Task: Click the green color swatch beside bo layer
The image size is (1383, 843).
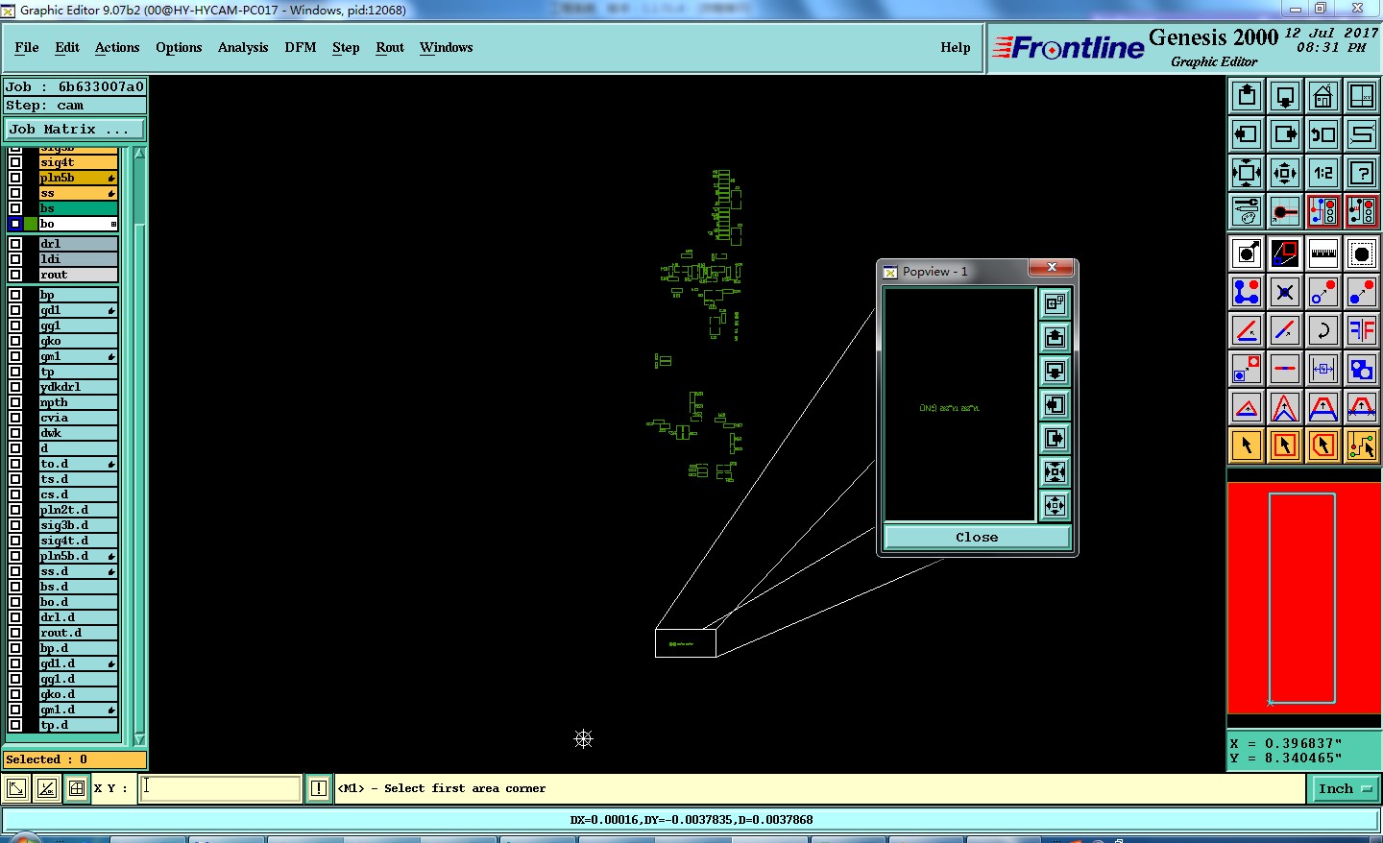Action: [x=30, y=224]
